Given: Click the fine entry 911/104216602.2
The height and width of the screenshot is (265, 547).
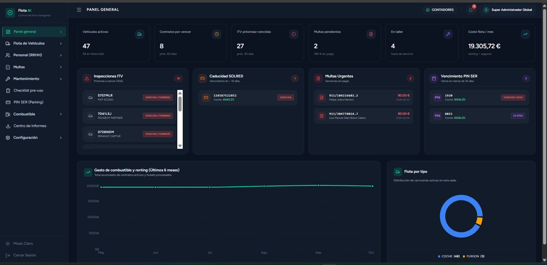Looking at the screenshot, I should [363, 98].
